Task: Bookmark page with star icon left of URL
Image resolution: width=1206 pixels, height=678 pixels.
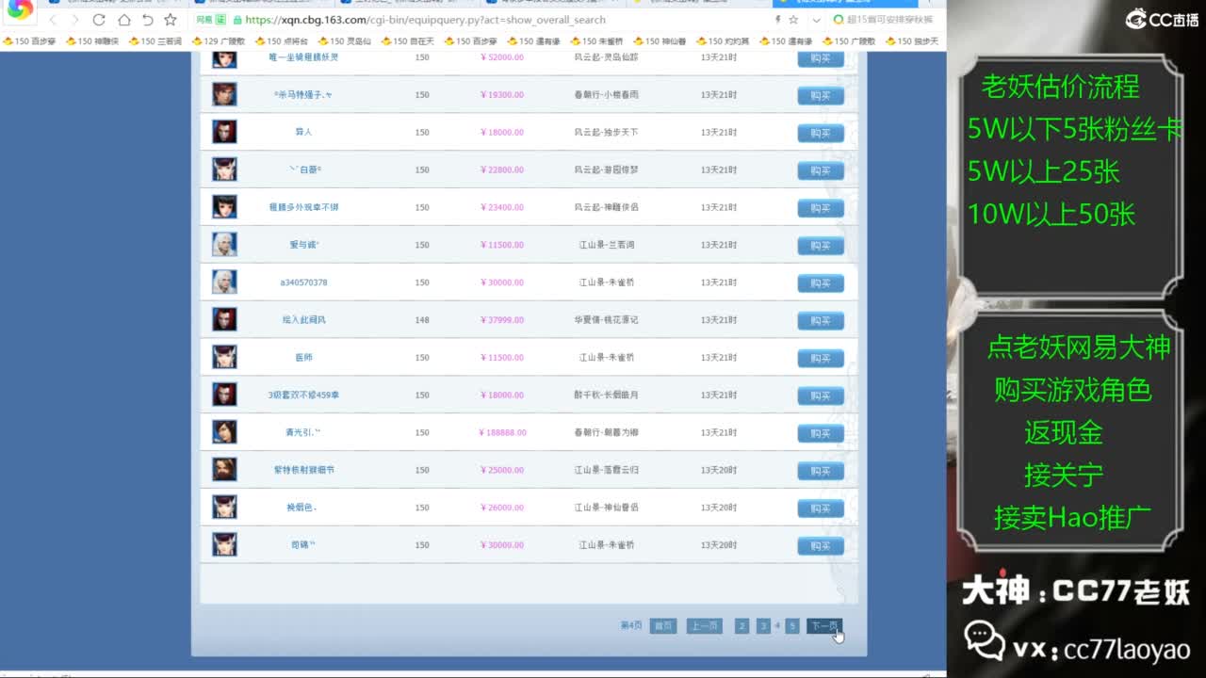Action: click(x=171, y=20)
